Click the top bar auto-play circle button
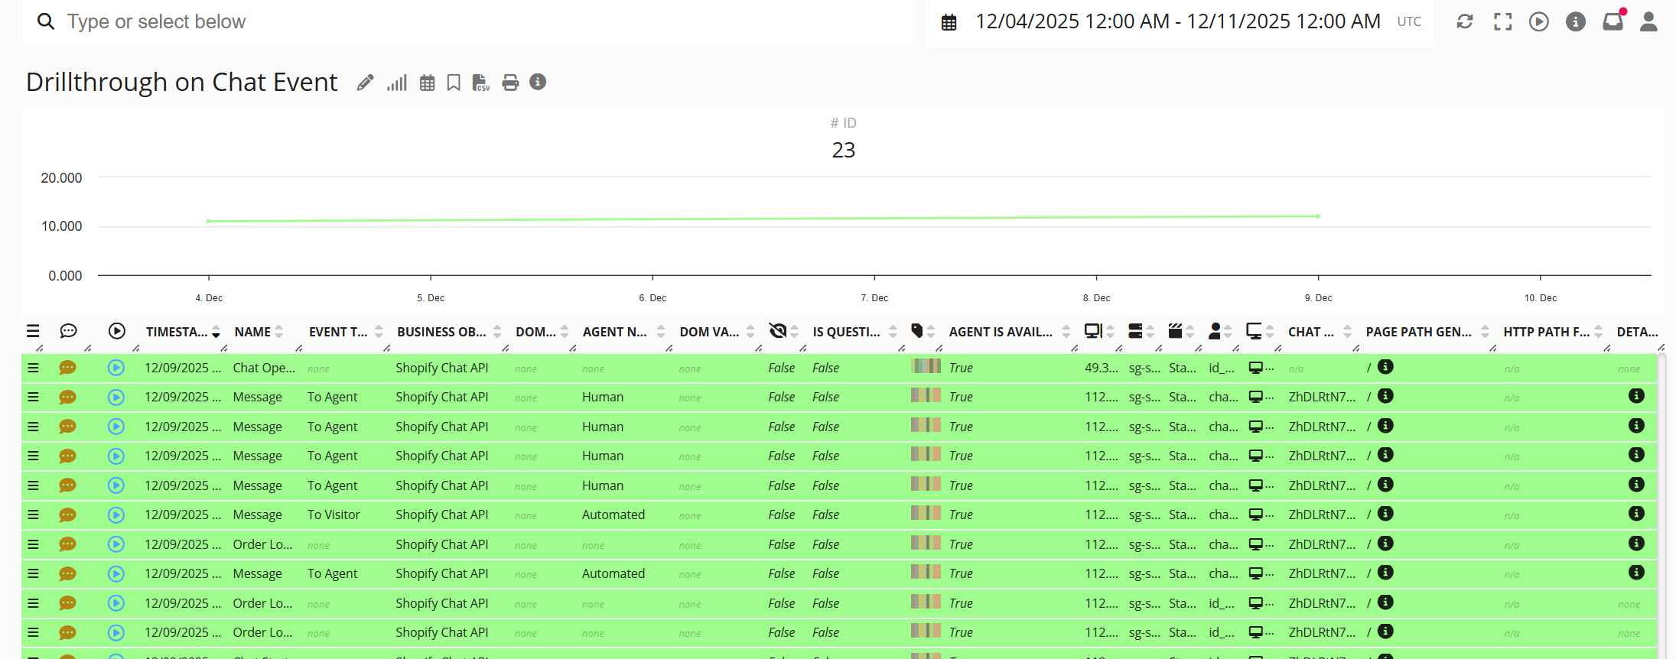 pyautogui.click(x=1538, y=21)
